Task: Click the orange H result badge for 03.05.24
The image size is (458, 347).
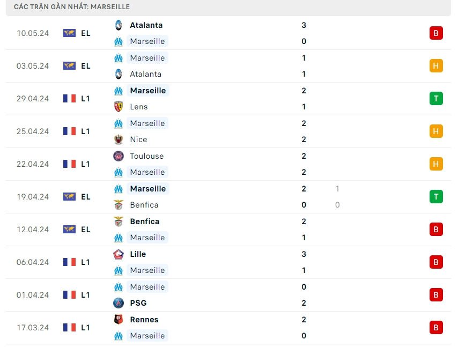Action: coord(436,66)
